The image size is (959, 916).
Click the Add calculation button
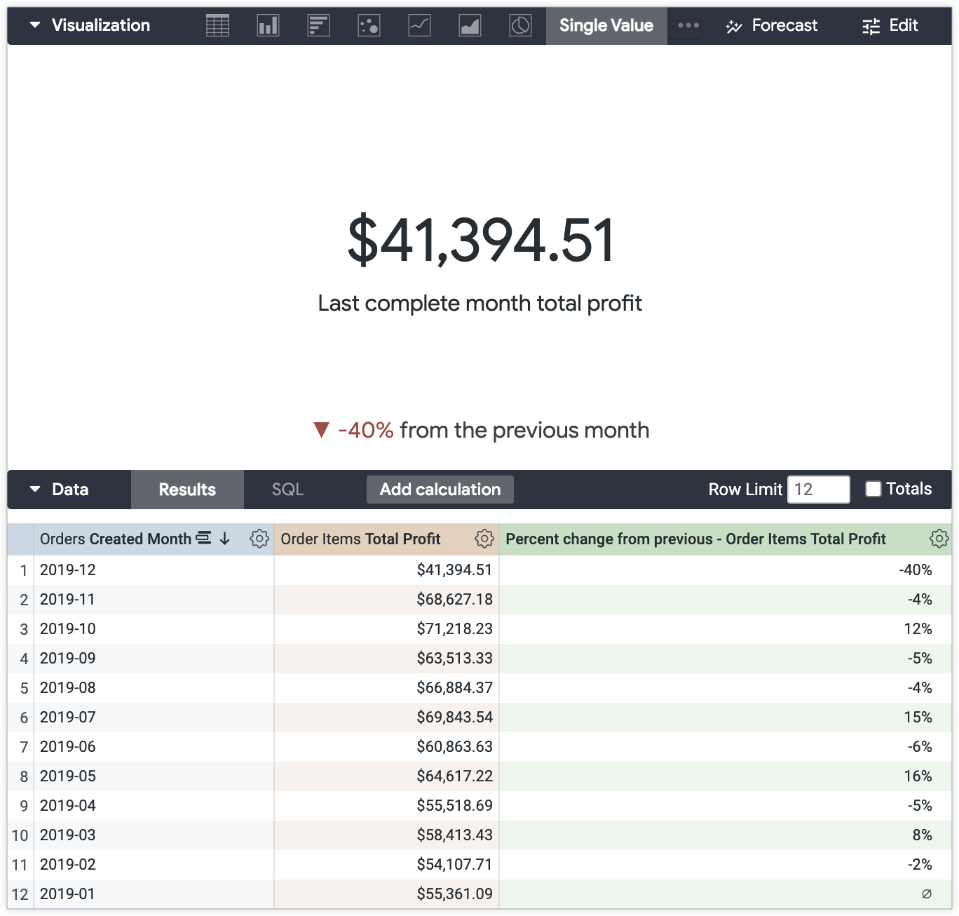click(440, 489)
